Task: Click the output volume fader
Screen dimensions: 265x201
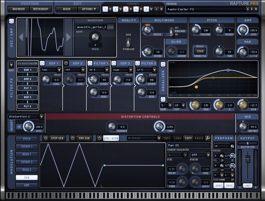Action: [247, 159]
